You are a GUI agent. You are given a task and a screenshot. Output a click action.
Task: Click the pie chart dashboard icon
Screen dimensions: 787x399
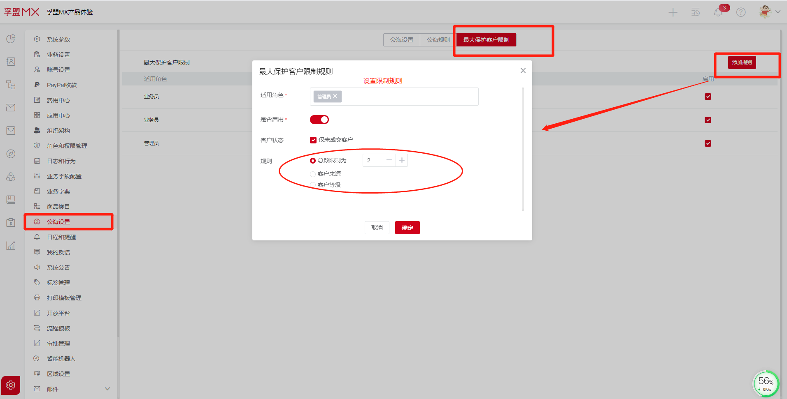[x=11, y=39]
